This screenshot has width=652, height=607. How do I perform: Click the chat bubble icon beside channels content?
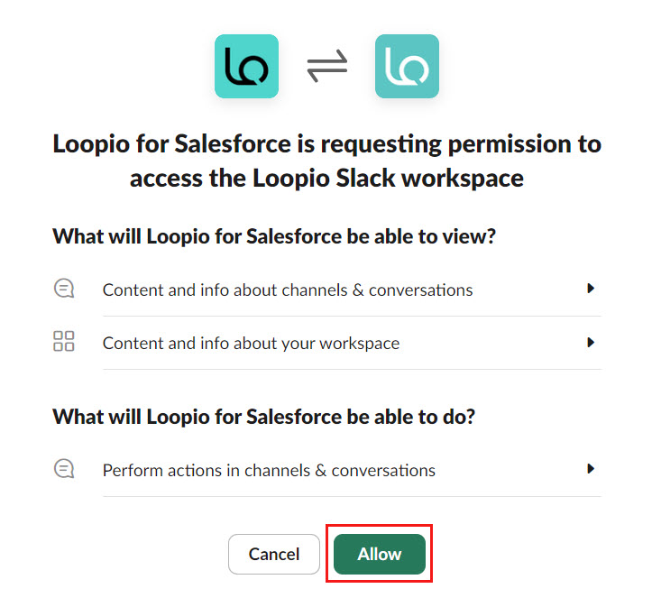[64, 288]
